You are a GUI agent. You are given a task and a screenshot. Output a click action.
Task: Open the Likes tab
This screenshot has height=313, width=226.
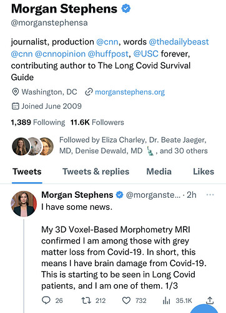coord(204,172)
